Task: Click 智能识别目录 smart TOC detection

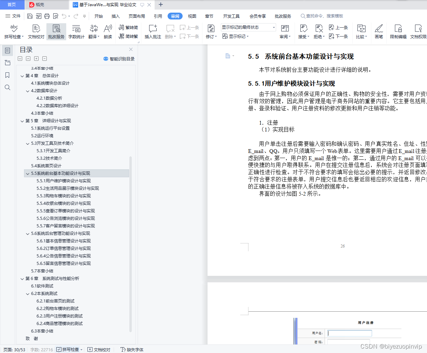Action: click(x=119, y=59)
